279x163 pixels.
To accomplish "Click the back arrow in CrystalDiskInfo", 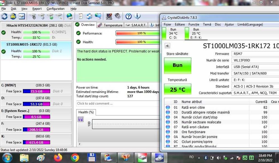I will tap(167, 46).
